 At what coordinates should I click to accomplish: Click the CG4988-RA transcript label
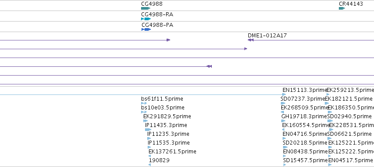[x=157, y=15]
